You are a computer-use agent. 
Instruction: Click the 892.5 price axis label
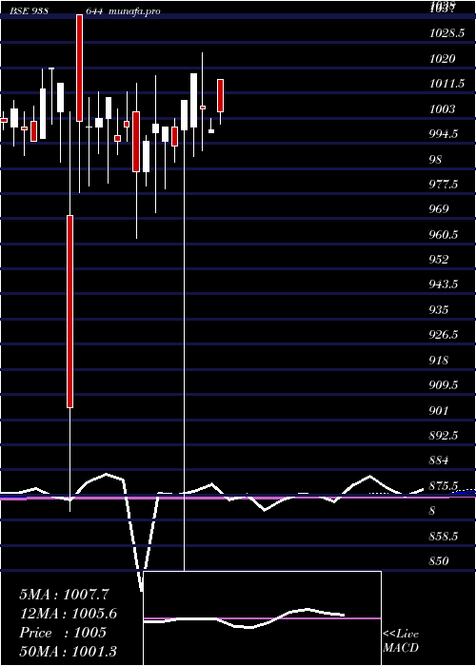click(x=444, y=436)
